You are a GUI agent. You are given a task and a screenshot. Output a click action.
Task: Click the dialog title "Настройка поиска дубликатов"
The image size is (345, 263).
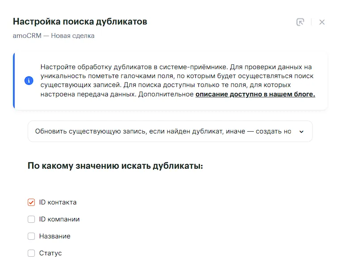pos(80,21)
